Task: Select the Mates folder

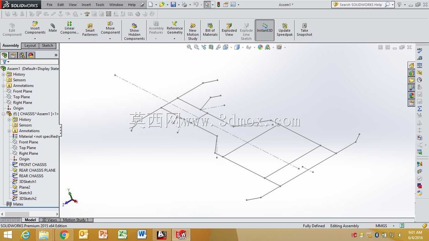Action: click(x=18, y=204)
